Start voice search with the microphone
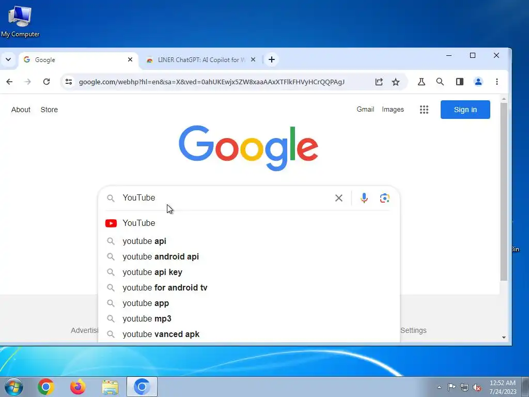 tap(364, 198)
